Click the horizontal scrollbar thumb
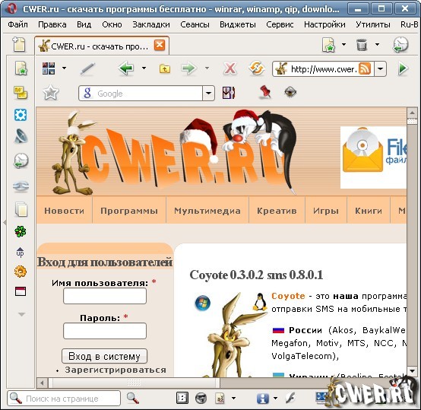This screenshot has height=410, width=421. tap(134, 383)
